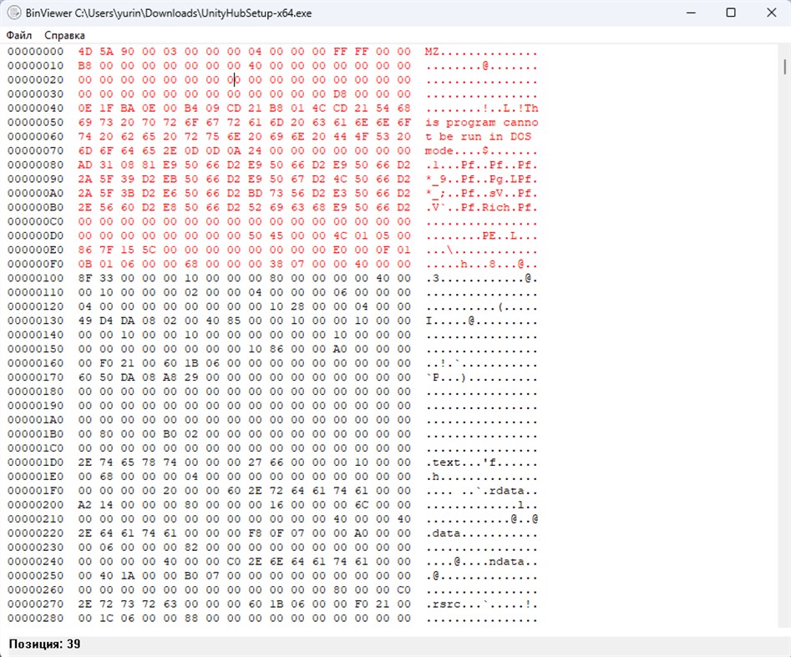Click byte 4D in row 00000000
The image size is (791, 657).
(x=85, y=52)
